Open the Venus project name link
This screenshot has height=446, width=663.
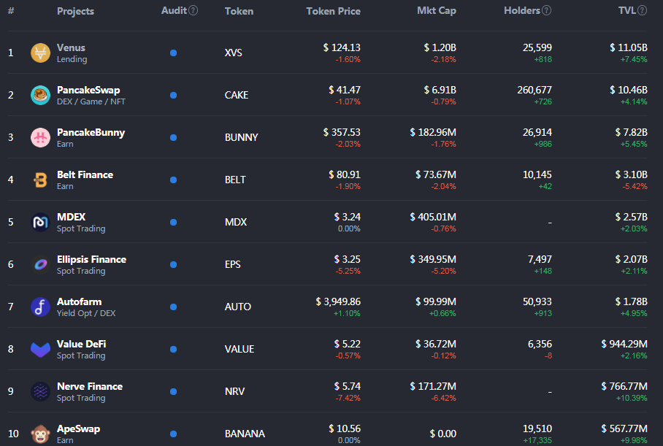coord(71,47)
